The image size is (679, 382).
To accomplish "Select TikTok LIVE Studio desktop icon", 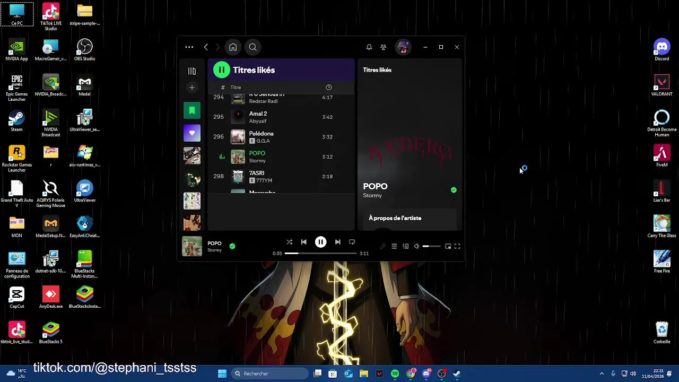I will (x=51, y=16).
